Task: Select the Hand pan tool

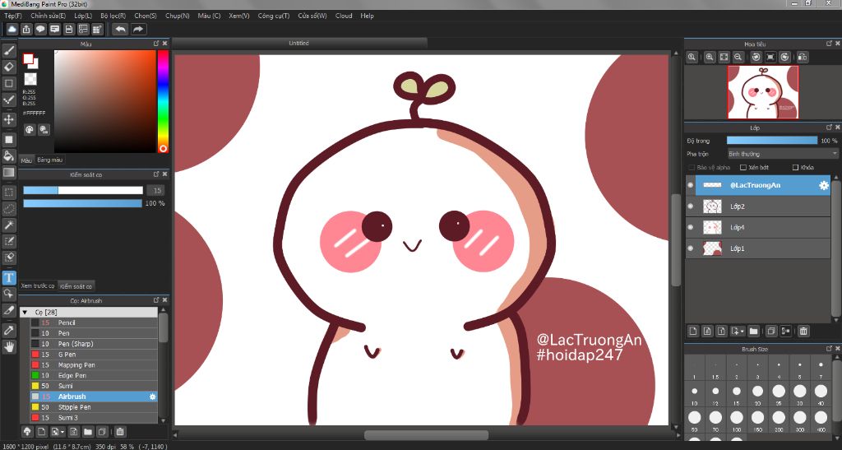Action: tap(8, 347)
